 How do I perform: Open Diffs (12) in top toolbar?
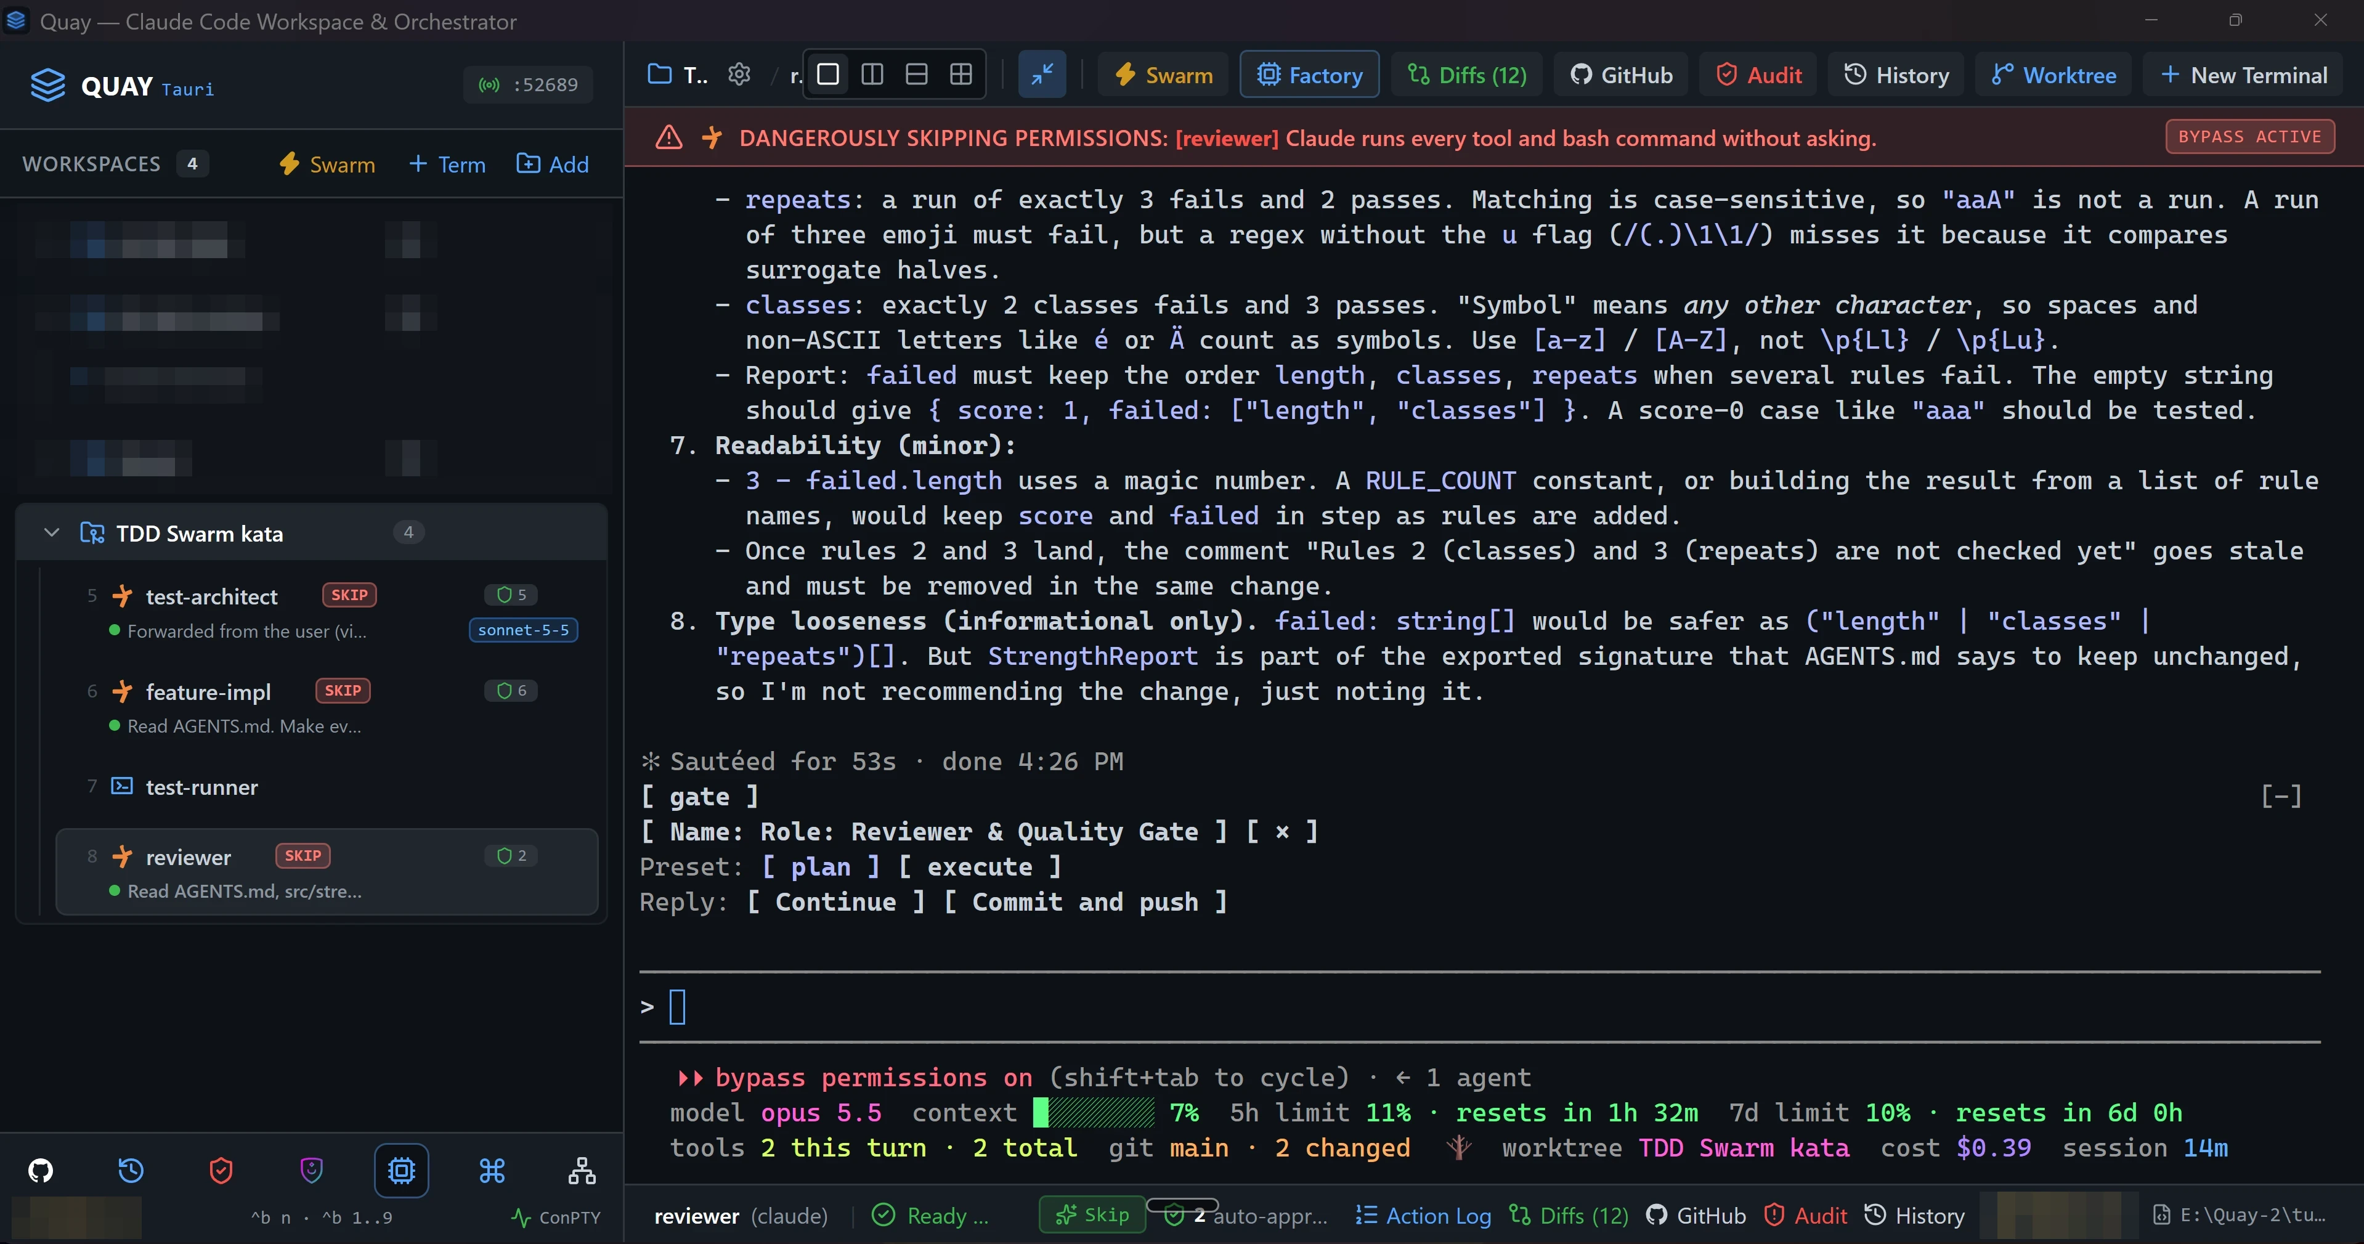[x=1466, y=75]
